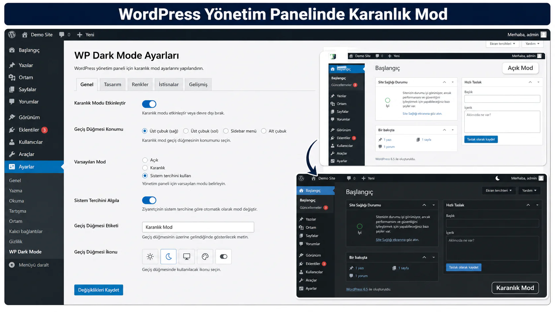Select Sistem tercihini kullan option
This screenshot has width=555, height=312.
pyautogui.click(x=145, y=176)
